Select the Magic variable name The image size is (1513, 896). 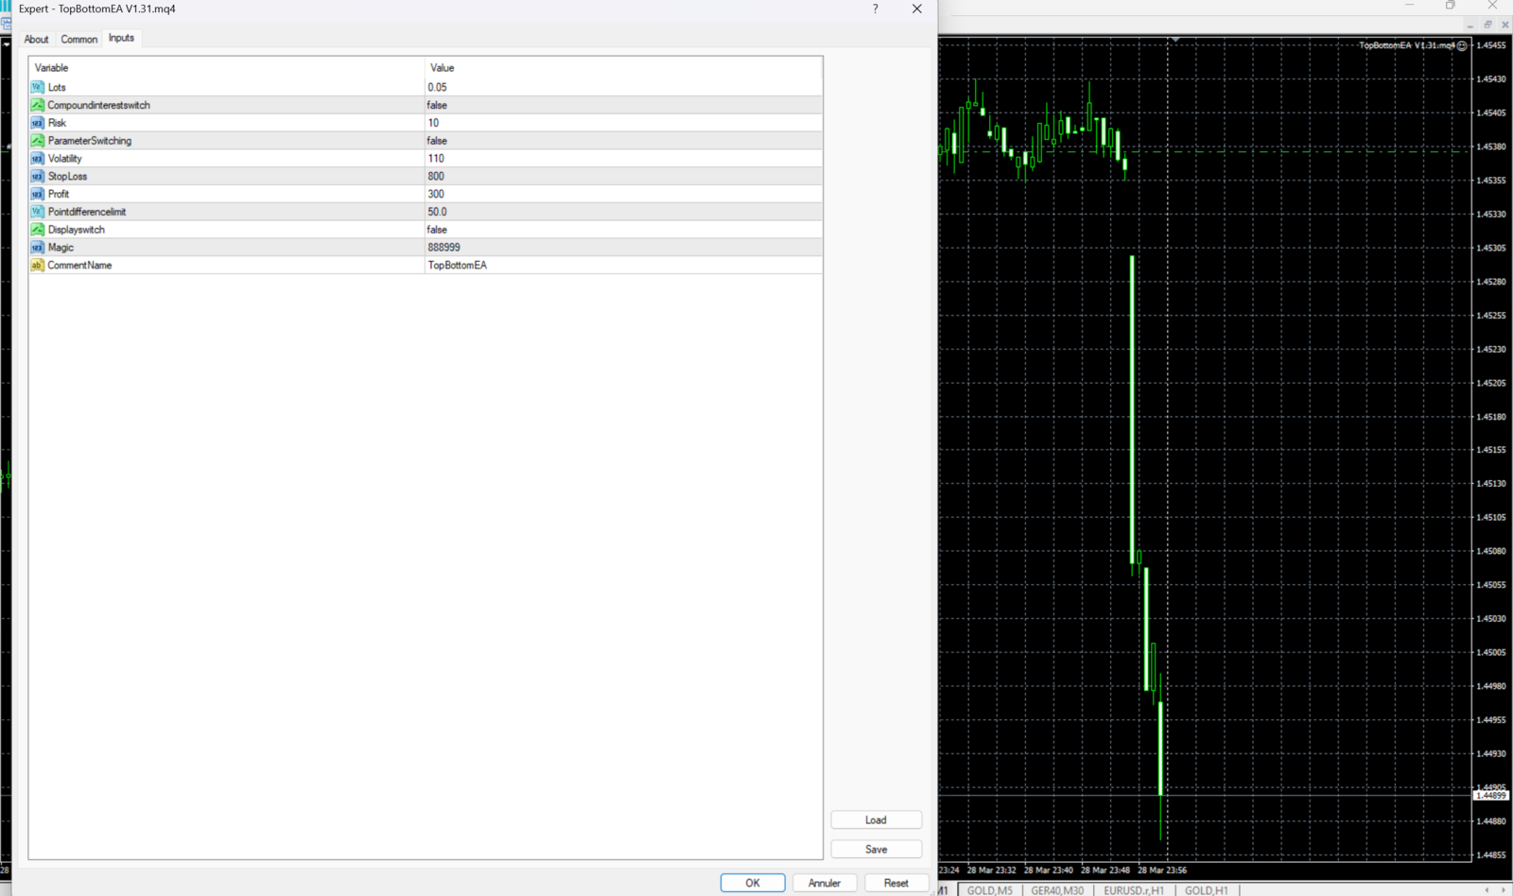pyautogui.click(x=61, y=248)
